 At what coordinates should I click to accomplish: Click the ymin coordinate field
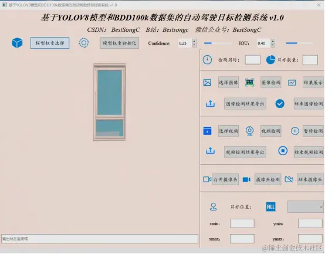point(310,223)
